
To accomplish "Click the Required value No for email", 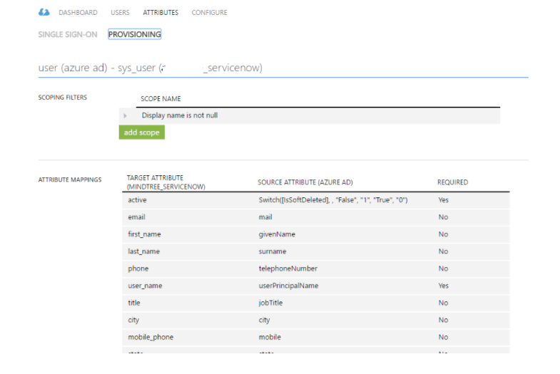I will 443,217.
